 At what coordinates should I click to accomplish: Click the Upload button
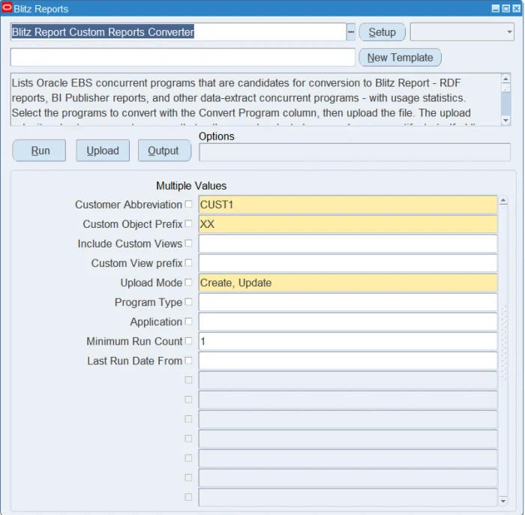[x=103, y=151]
